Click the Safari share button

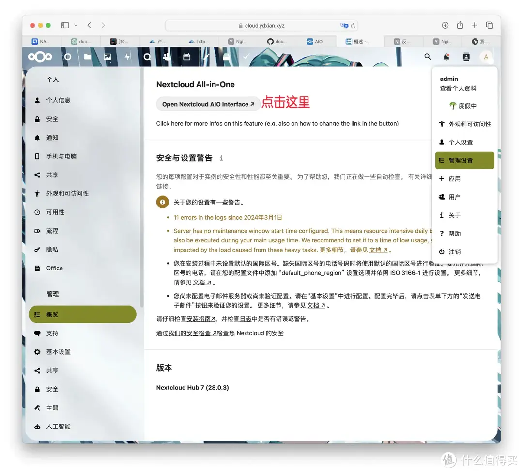tap(460, 25)
